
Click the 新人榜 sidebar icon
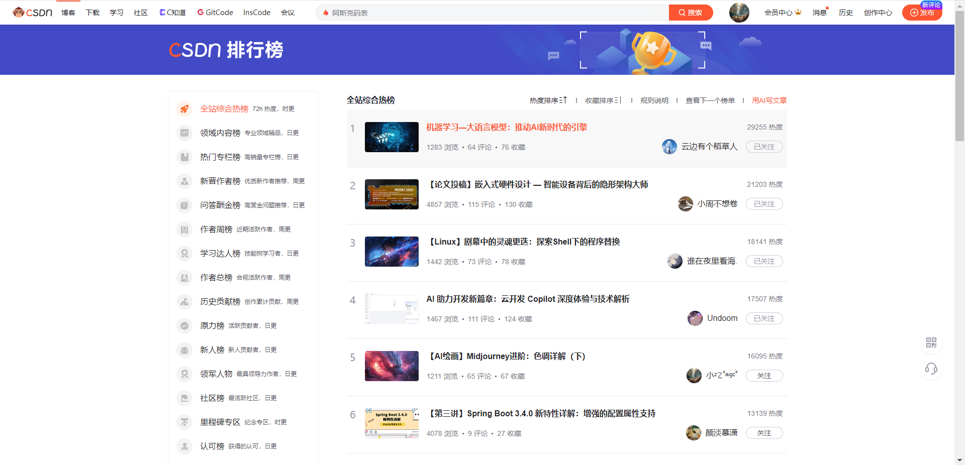click(184, 350)
